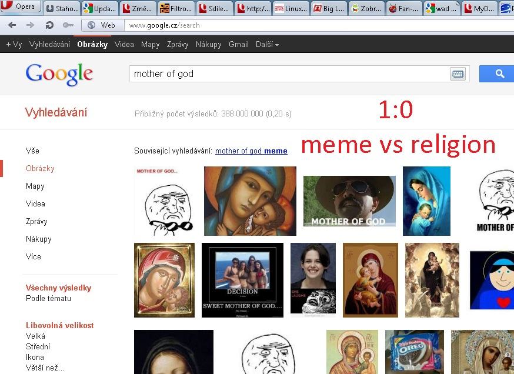
Task: Select Zprávy in the left sidebar
Action: (x=36, y=221)
